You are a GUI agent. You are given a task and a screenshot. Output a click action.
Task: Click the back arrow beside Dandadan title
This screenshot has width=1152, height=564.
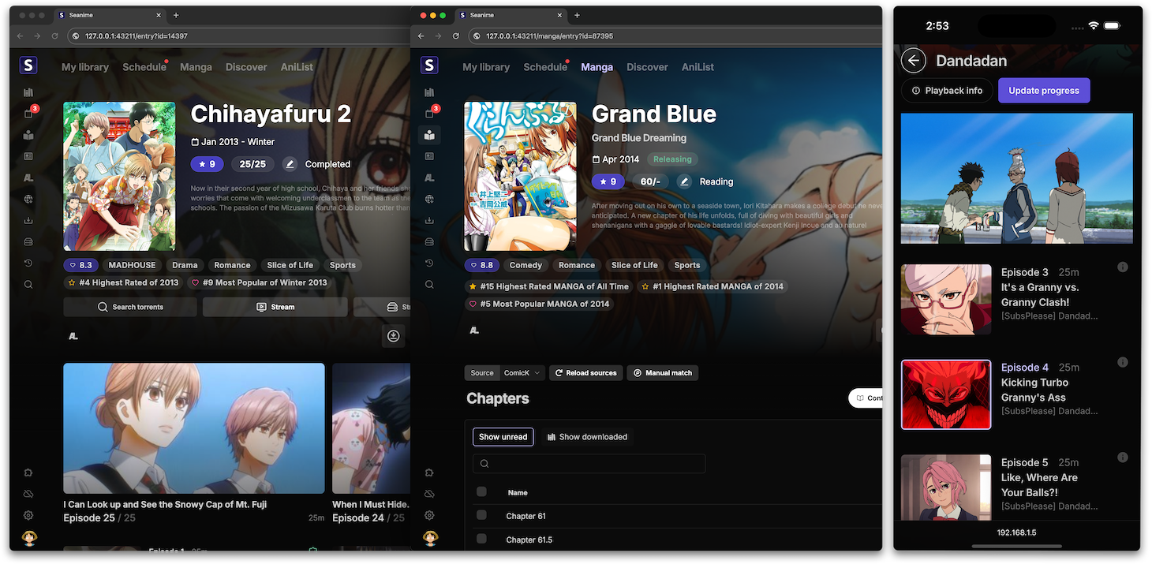(x=914, y=61)
